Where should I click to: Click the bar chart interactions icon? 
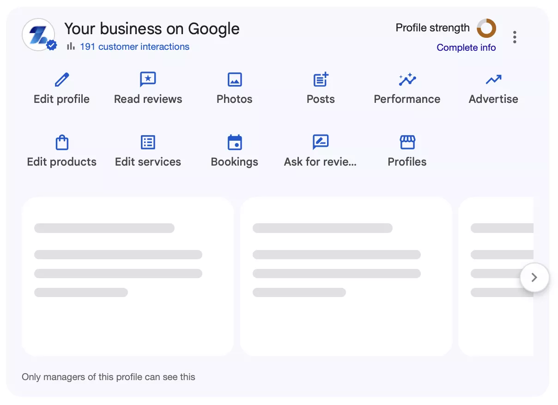tap(71, 46)
